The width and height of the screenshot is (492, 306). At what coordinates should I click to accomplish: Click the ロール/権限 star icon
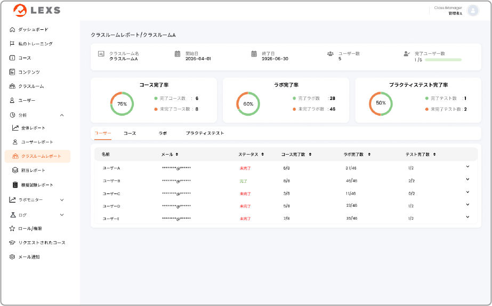[x=12, y=229]
